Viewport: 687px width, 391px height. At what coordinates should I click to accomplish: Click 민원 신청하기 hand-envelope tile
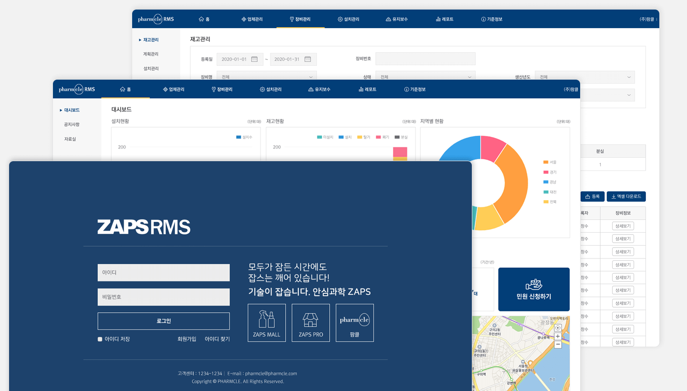coord(534,289)
